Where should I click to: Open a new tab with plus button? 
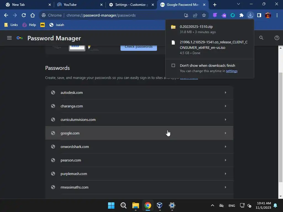(x=214, y=5)
